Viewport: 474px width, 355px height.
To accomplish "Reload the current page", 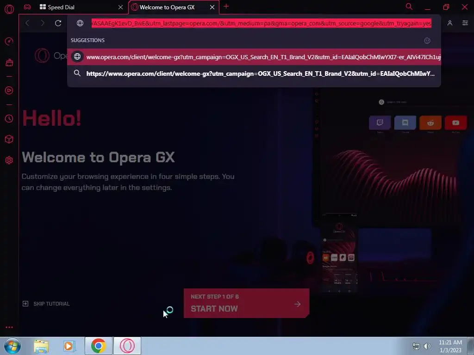I will [x=58, y=23].
